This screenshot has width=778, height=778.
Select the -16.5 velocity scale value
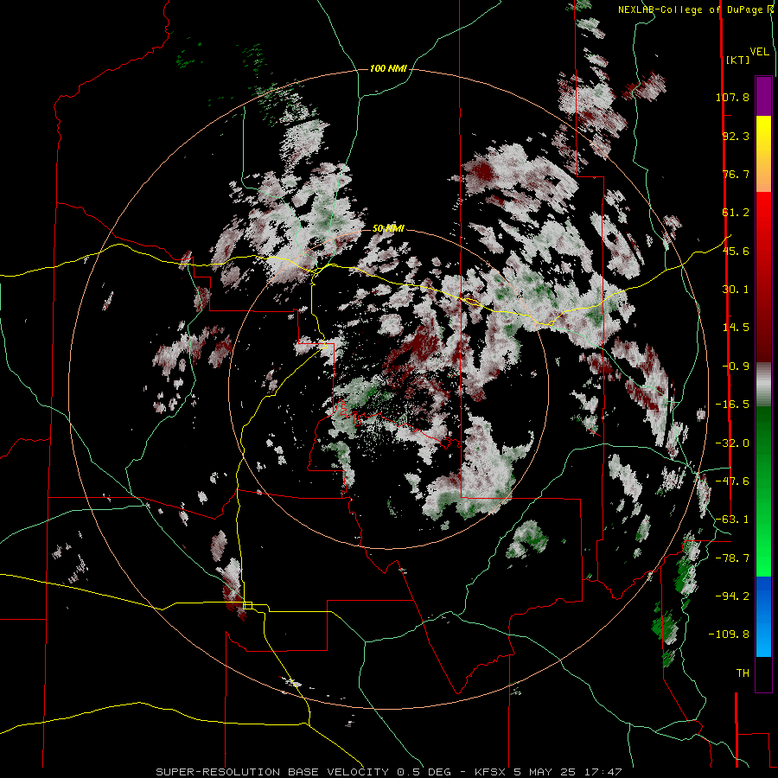[732, 405]
